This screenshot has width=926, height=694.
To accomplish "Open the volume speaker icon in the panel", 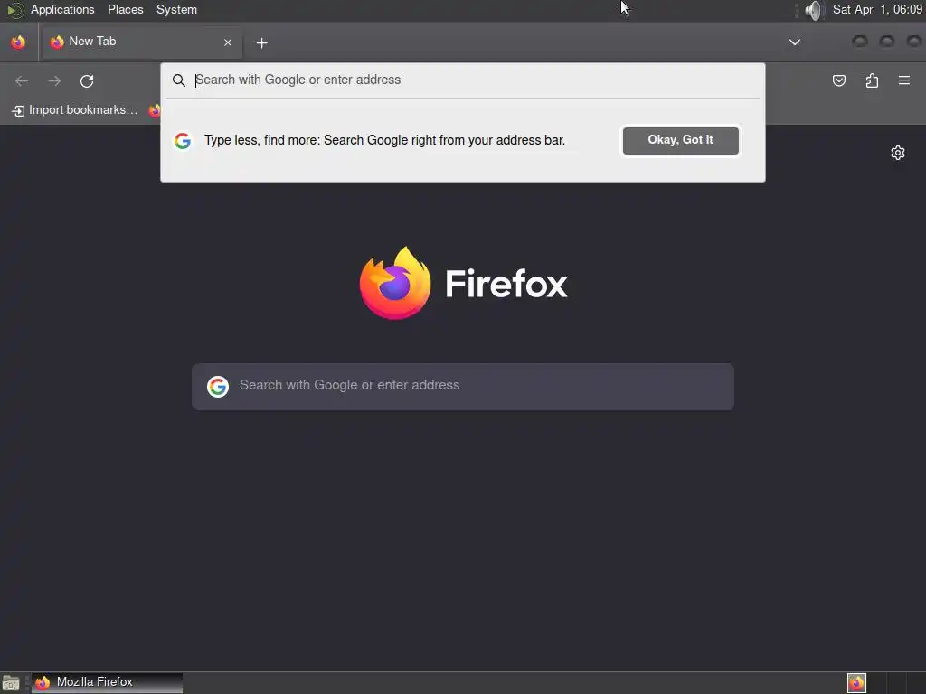I will point(813,10).
